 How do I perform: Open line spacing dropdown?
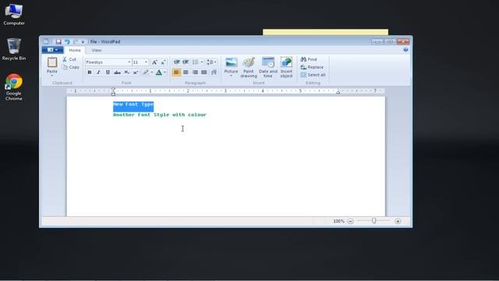211,62
